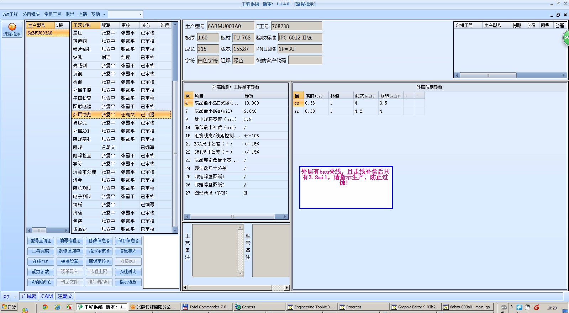Click the green circle badge at the right edge
569x313 pixels.
click(566, 37)
